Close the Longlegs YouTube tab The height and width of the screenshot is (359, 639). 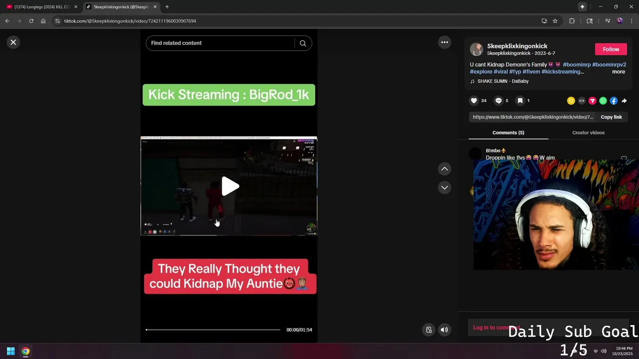[76, 7]
